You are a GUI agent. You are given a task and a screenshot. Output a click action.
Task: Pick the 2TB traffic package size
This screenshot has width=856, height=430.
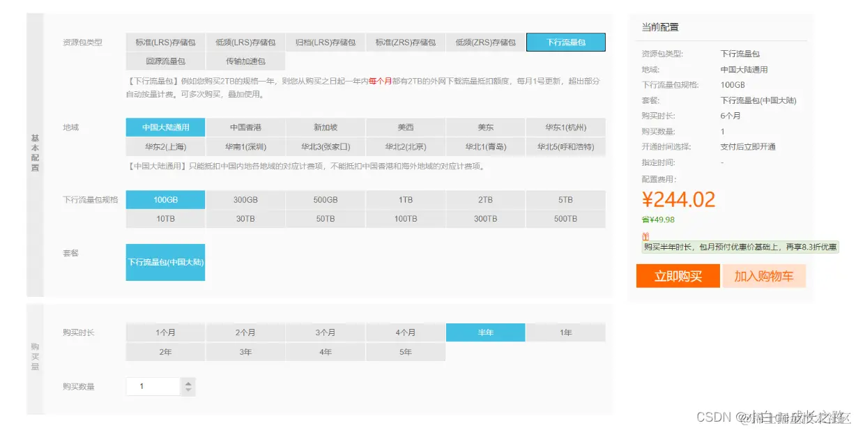(486, 200)
